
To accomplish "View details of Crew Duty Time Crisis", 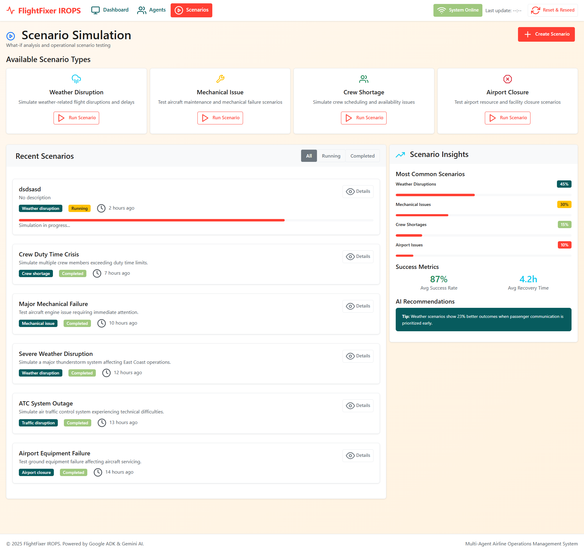I will (x=358, y=257).
